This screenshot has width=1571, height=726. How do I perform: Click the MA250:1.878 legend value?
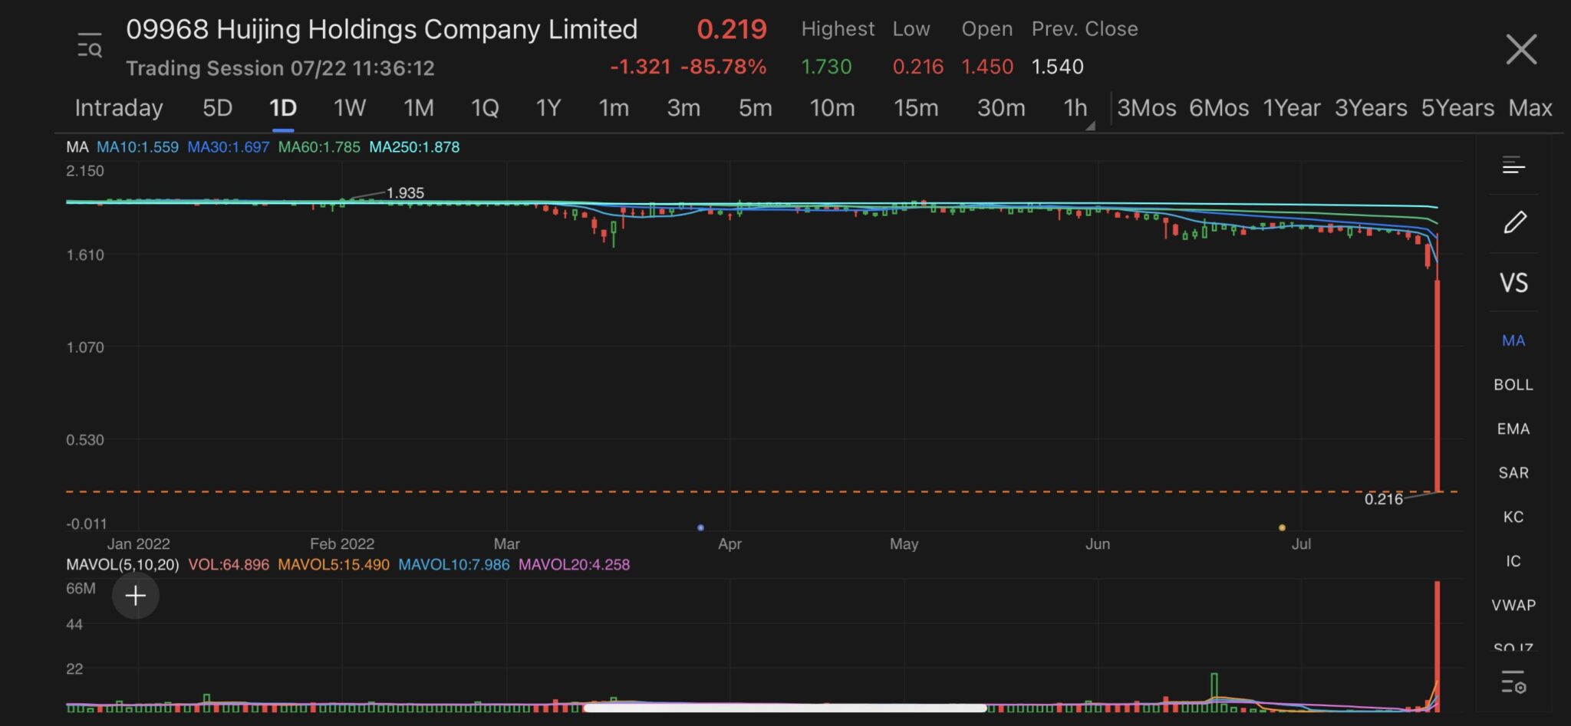tap(414, 147)
